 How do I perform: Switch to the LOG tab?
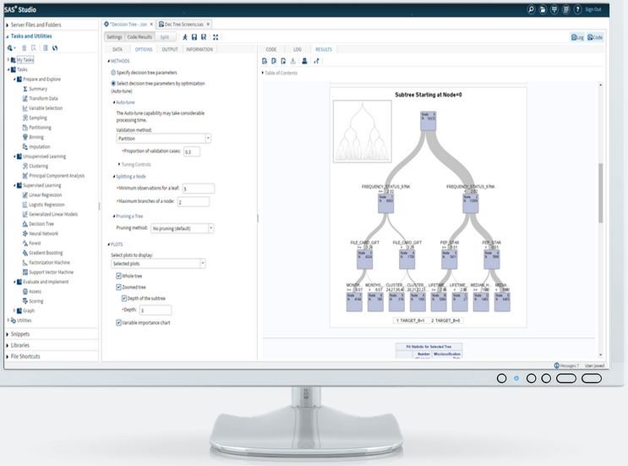[298, 49]
